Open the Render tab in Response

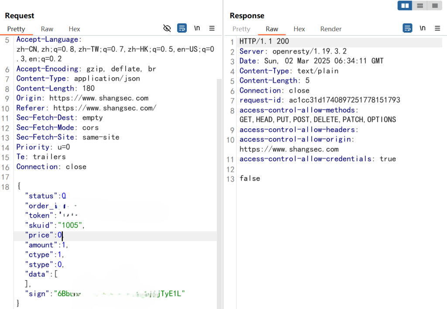click(331, 29)
